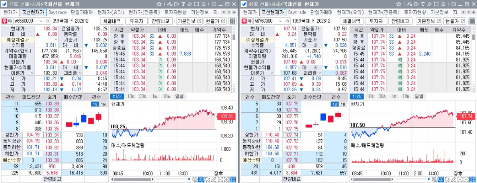The width and height of the screenshot is (477, 183).
Task: Click fullscreen capture icon in left window title bar
Action: click(197, 4)
